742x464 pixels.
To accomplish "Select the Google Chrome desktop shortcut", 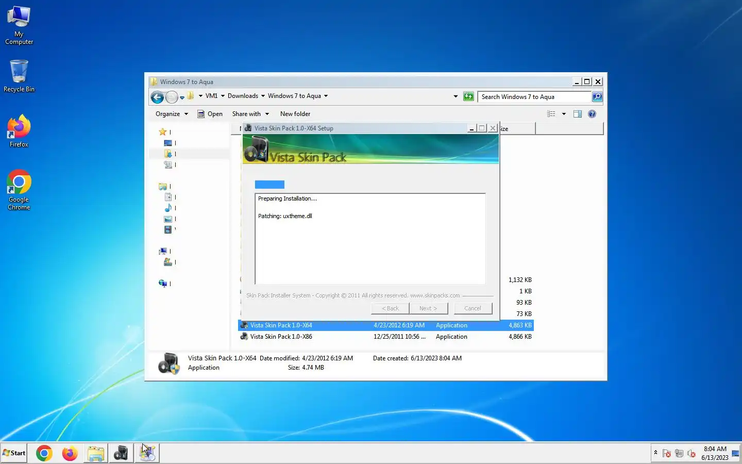I will (x=19, y=190).
